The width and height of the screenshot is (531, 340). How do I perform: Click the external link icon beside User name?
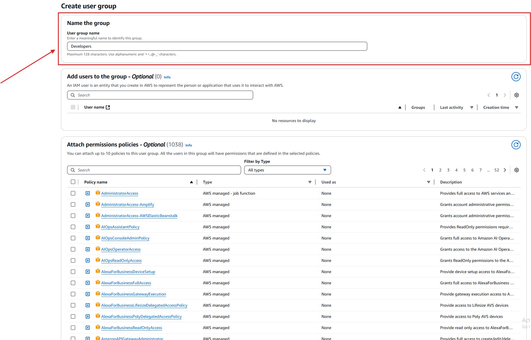click(108, 107)
